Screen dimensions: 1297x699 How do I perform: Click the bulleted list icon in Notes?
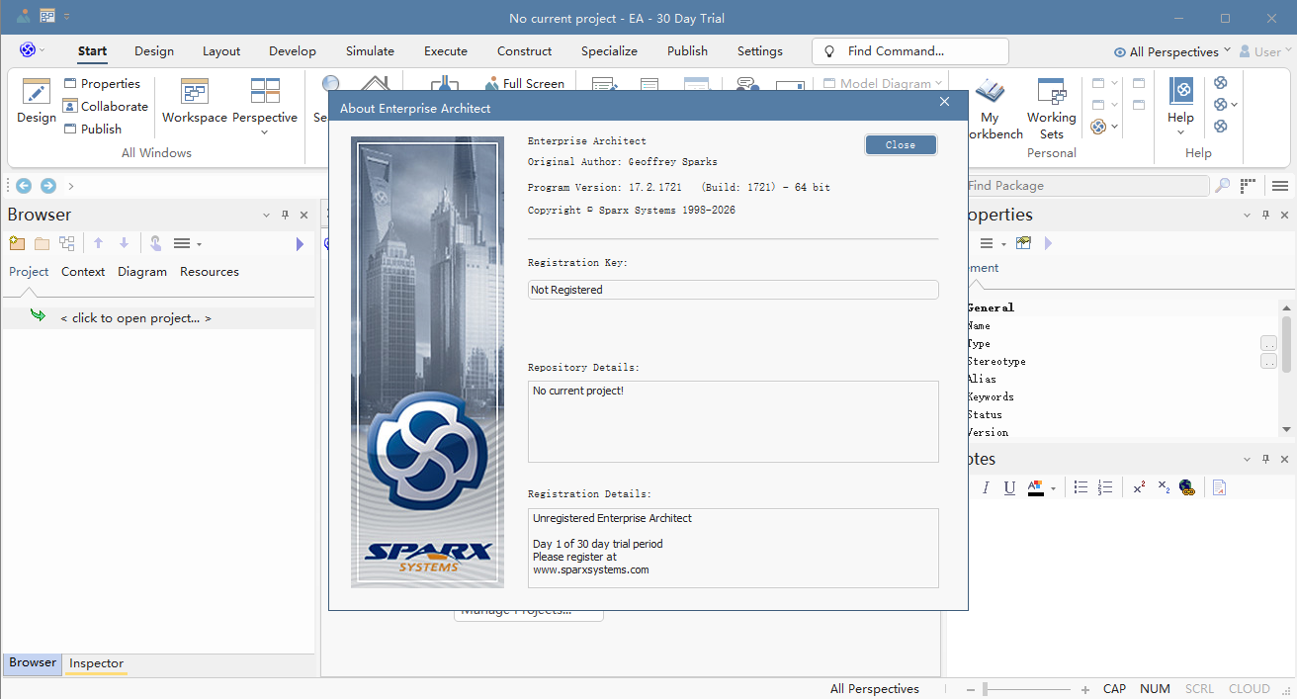[1081, 487]
